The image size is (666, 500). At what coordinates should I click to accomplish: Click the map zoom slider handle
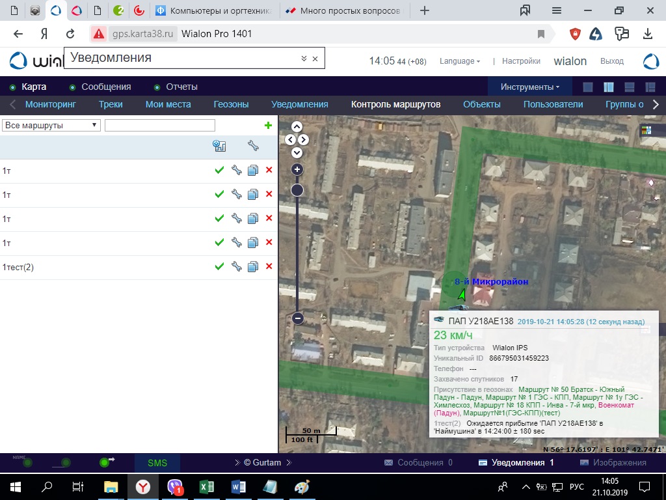[297, 190]
